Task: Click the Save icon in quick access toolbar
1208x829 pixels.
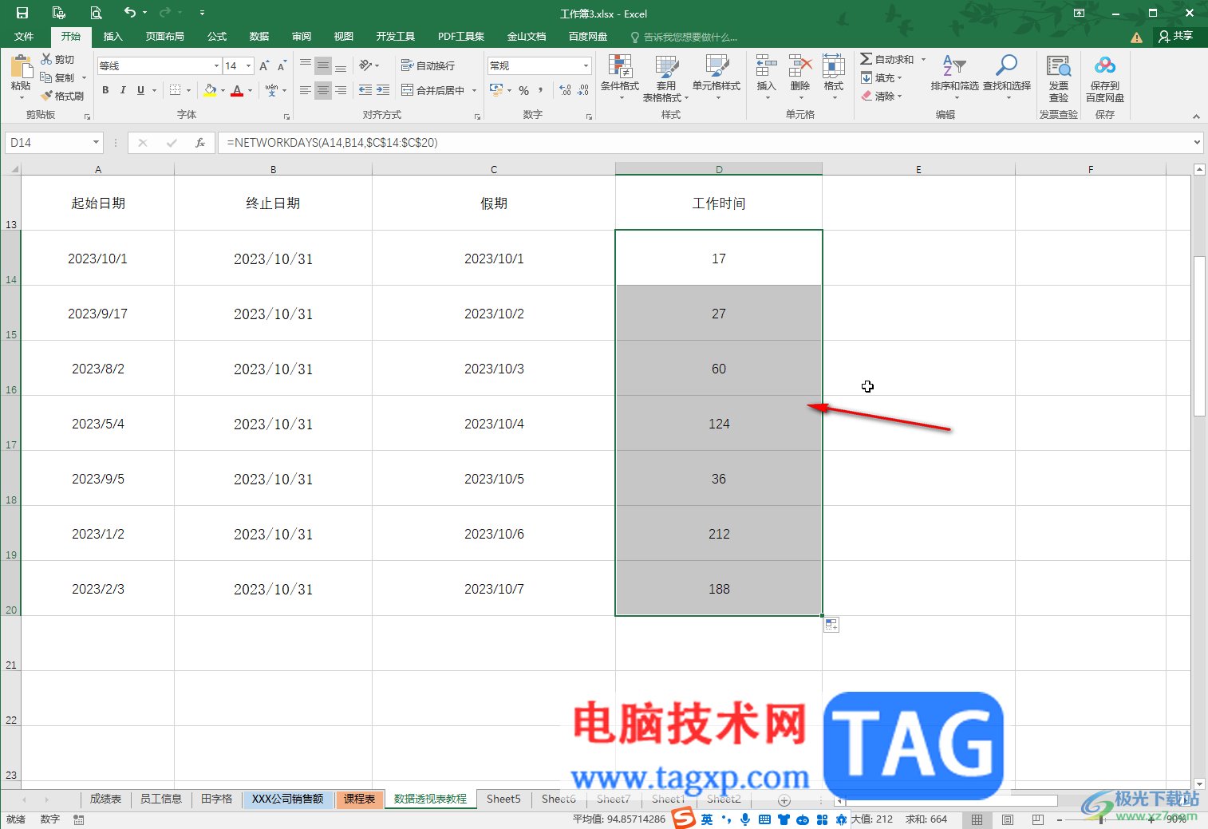Action: point(22,13)
